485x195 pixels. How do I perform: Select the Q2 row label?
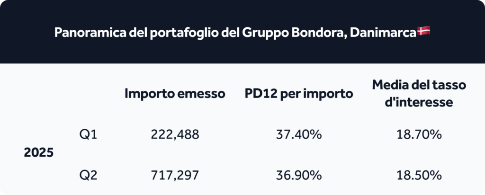(x=88, y=176)
